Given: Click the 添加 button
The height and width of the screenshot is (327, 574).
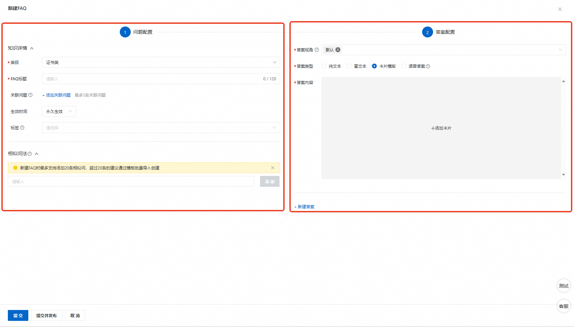Looking at the screenshot, I should click(270, 181).
